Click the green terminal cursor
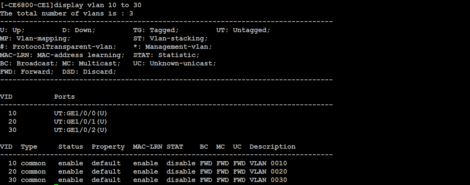Screen dimensions: 470x185 point(56,184)
